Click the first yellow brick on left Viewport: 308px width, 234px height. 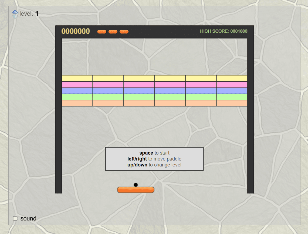[77, 78]
